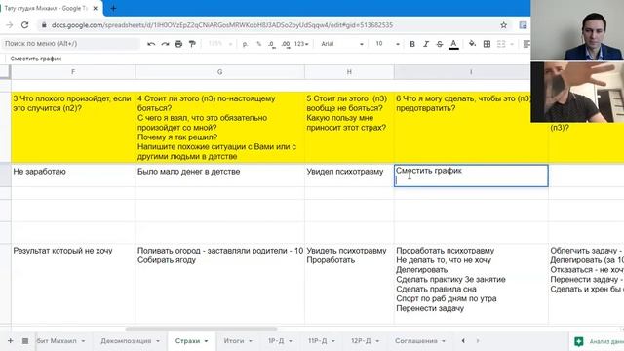
Task: Click the horizontal scrollbar thumb
Action: tap(201, 330)
